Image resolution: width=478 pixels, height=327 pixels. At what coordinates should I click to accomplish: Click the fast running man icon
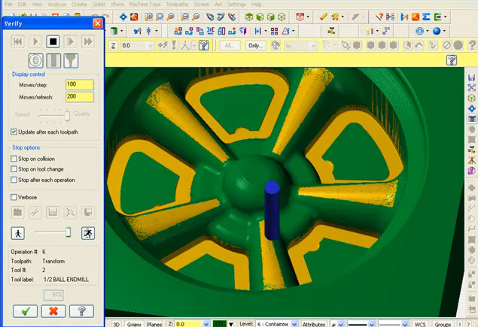88,233
